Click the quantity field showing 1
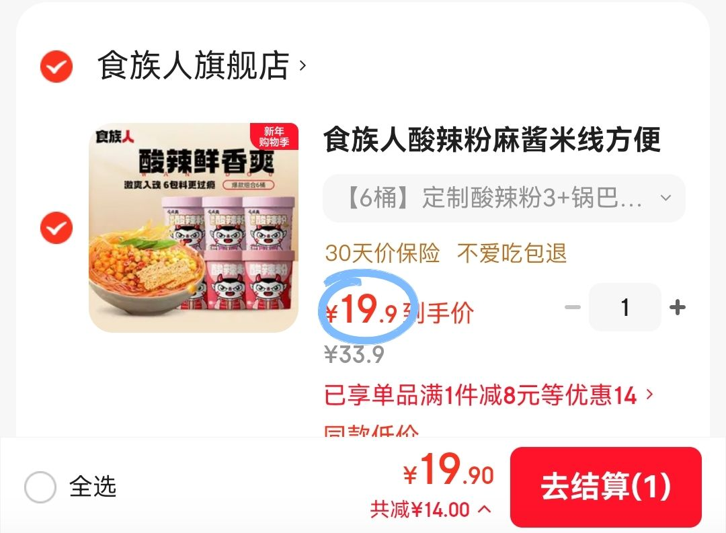The width and height of the screenshot is (726, 533). (625, 307)
